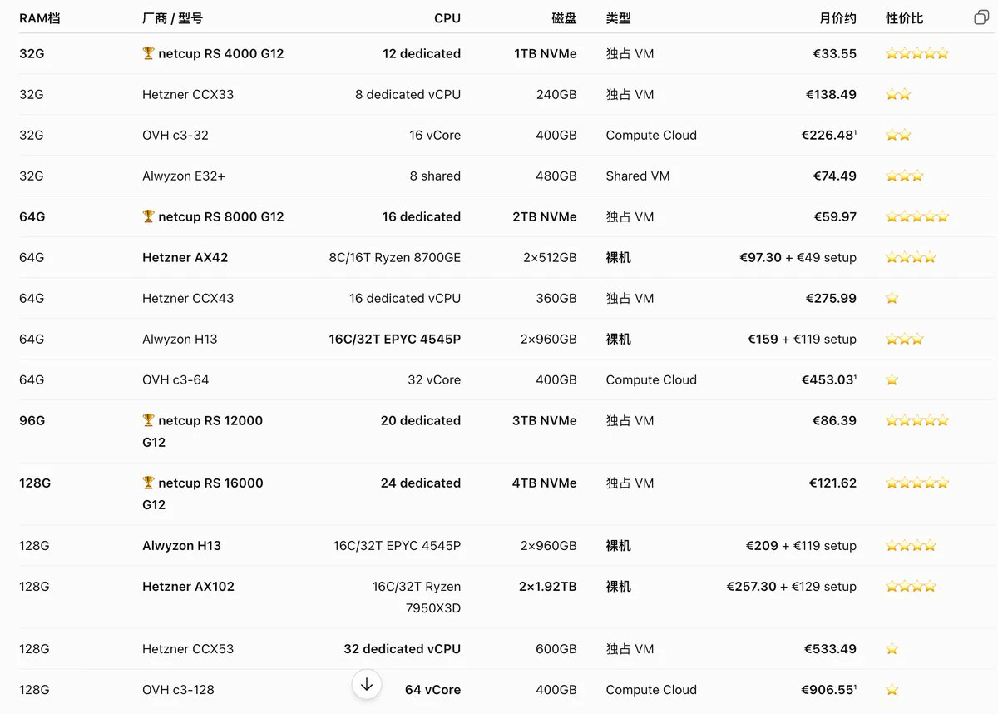Click the €275.99 price
This screenshot has height=714, width=998.
click(x=831, y=298)
